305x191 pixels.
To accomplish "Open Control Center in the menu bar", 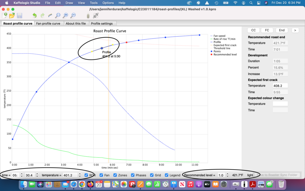I will point(259,3).
